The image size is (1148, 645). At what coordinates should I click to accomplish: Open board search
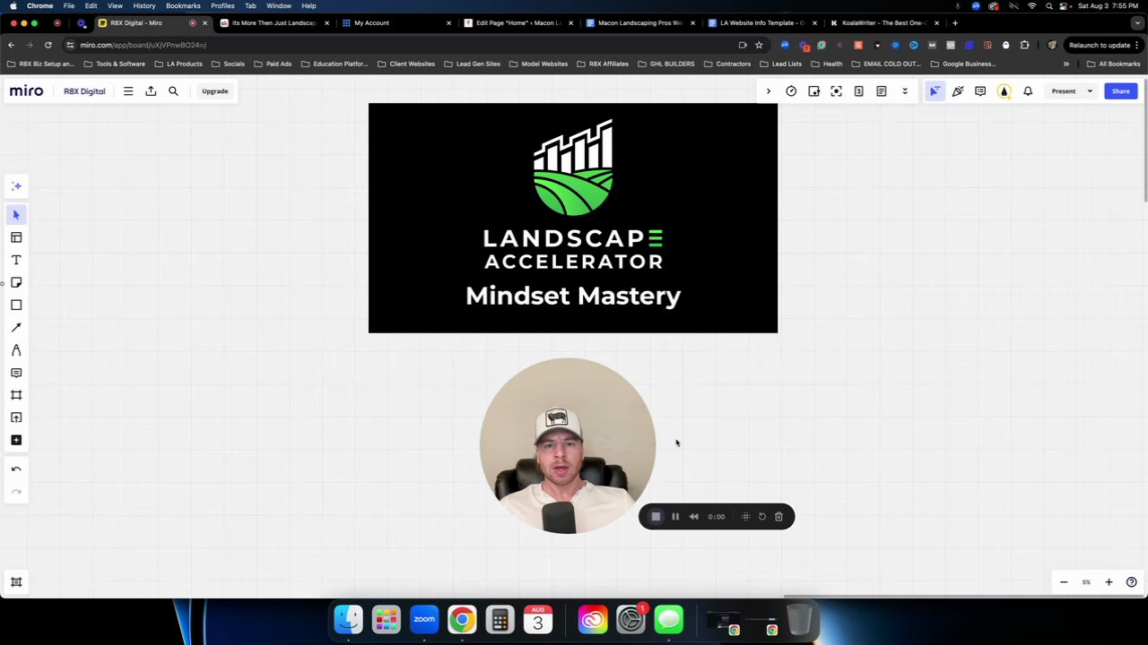[x=173, y=90]
